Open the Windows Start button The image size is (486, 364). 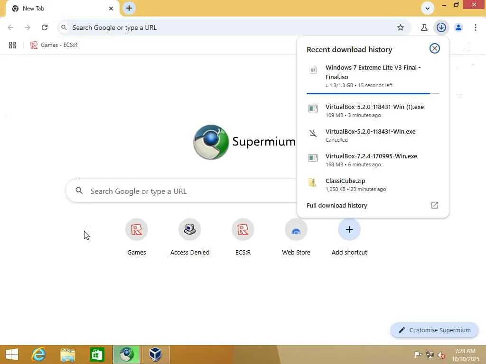pyautogui.click(x=12, y=355)
